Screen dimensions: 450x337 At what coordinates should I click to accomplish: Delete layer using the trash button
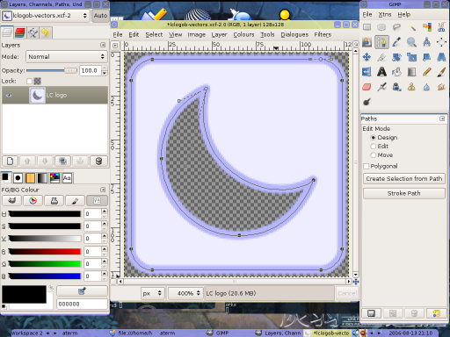(x=98, y=161)
